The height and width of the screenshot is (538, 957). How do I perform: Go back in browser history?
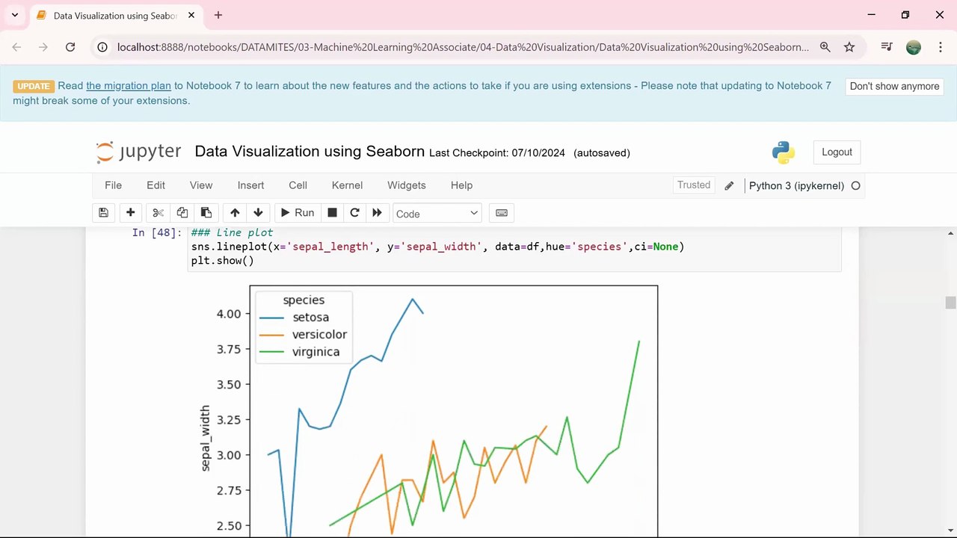pos(16,47)
